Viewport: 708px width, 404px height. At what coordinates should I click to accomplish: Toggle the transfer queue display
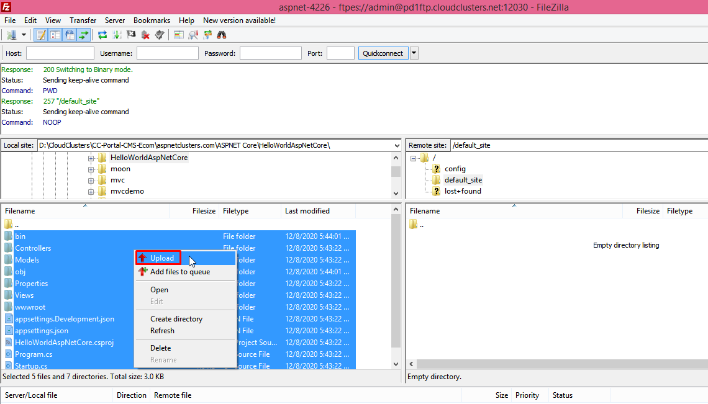84,35
